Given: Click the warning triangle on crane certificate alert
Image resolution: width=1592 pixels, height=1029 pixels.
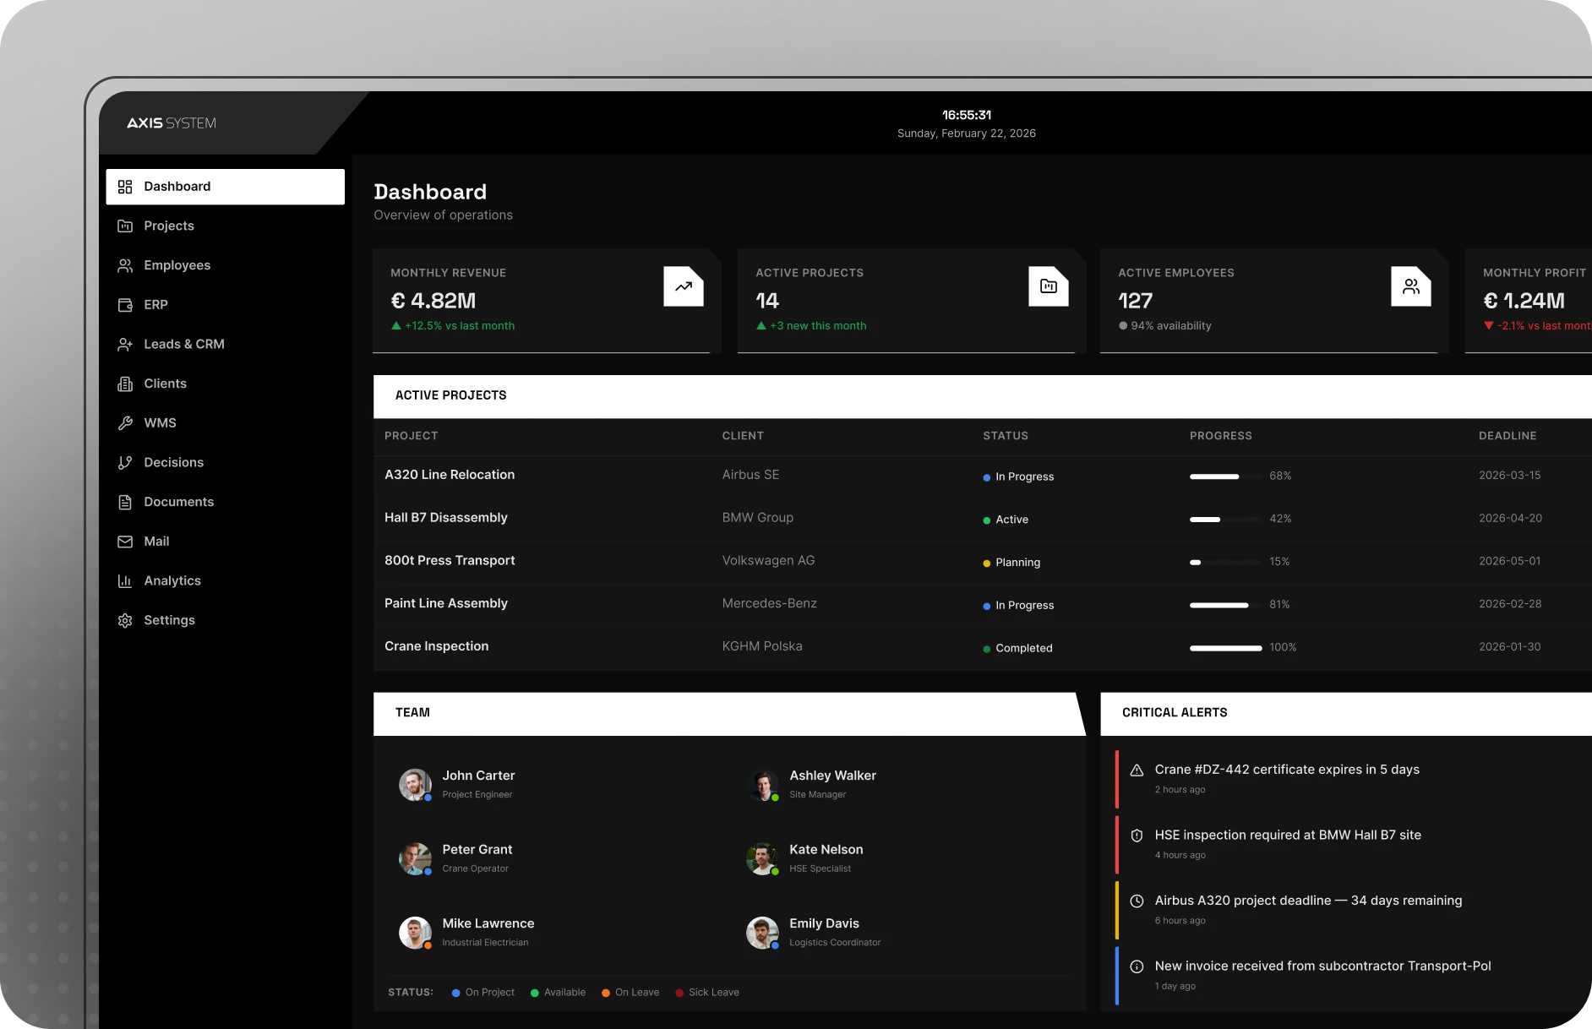Looking at the screenshot, I should 1137,770.
